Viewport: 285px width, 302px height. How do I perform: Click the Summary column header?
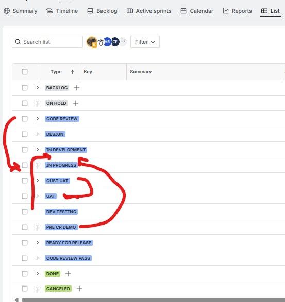141,72
